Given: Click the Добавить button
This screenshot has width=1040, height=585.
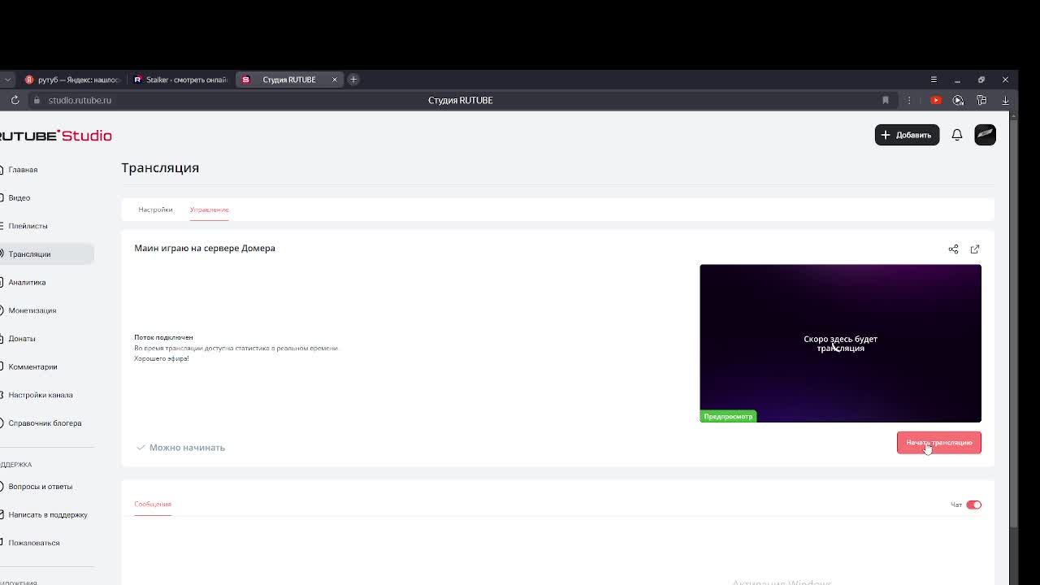Looking at the screenshot, I should point(907,135).
